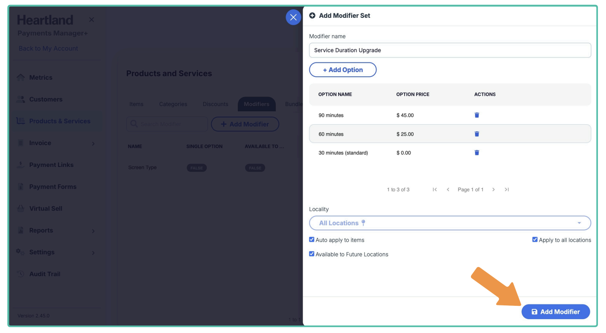
Task: Close the Add Modifier Set panel
Action: [293, 17]
